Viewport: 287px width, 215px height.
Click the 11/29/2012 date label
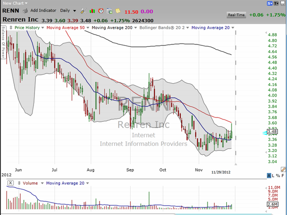(221, 172)
